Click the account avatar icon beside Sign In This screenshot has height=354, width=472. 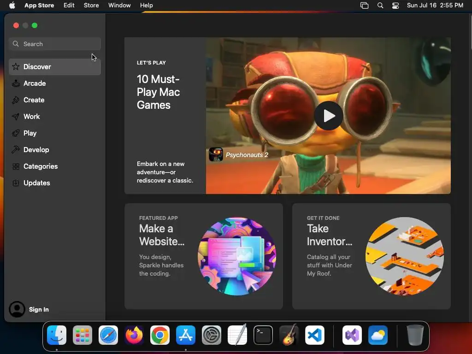(x=17, y=309)
